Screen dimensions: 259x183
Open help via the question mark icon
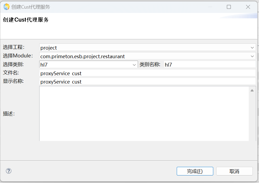point(9,171)
